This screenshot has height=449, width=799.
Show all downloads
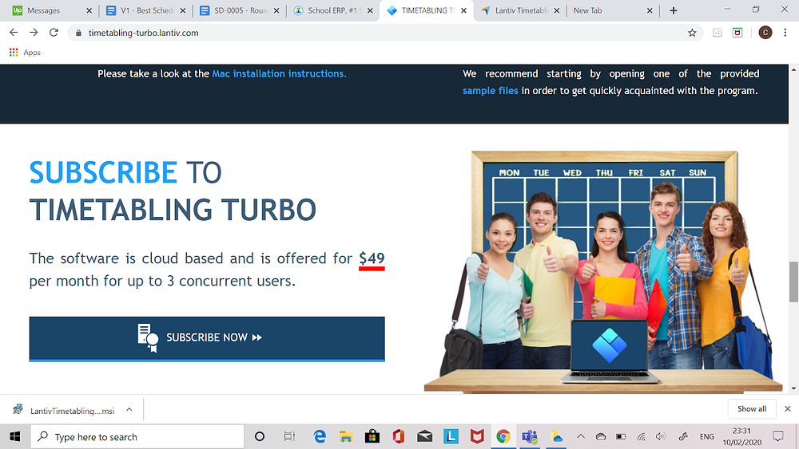pos(752,409)
